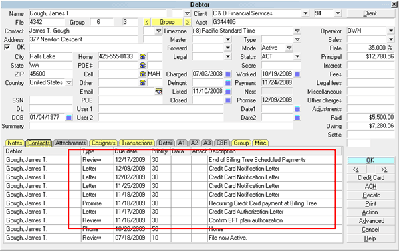Expand the Client name dropdown
This screenshot has width=399, height=251.
pyautogui.click(x=305, y=13)
